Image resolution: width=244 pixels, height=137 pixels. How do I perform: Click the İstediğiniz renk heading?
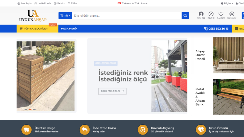[123, 73]
